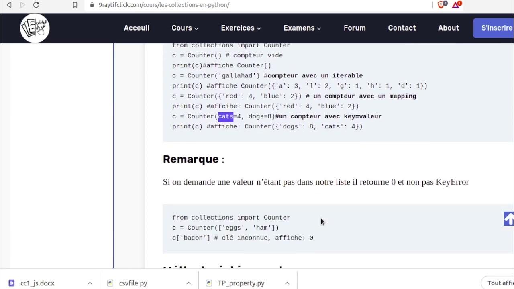Click the Remarque heading
The height and width of the screenshot is (289, 514).
[191, 159]
